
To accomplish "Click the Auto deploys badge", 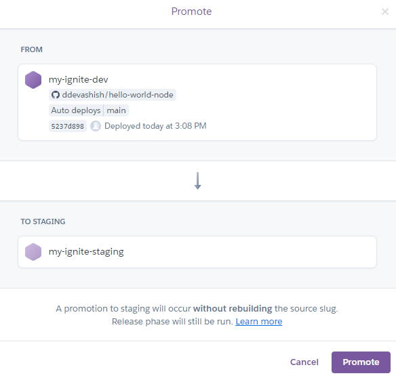I will [76, 110].
